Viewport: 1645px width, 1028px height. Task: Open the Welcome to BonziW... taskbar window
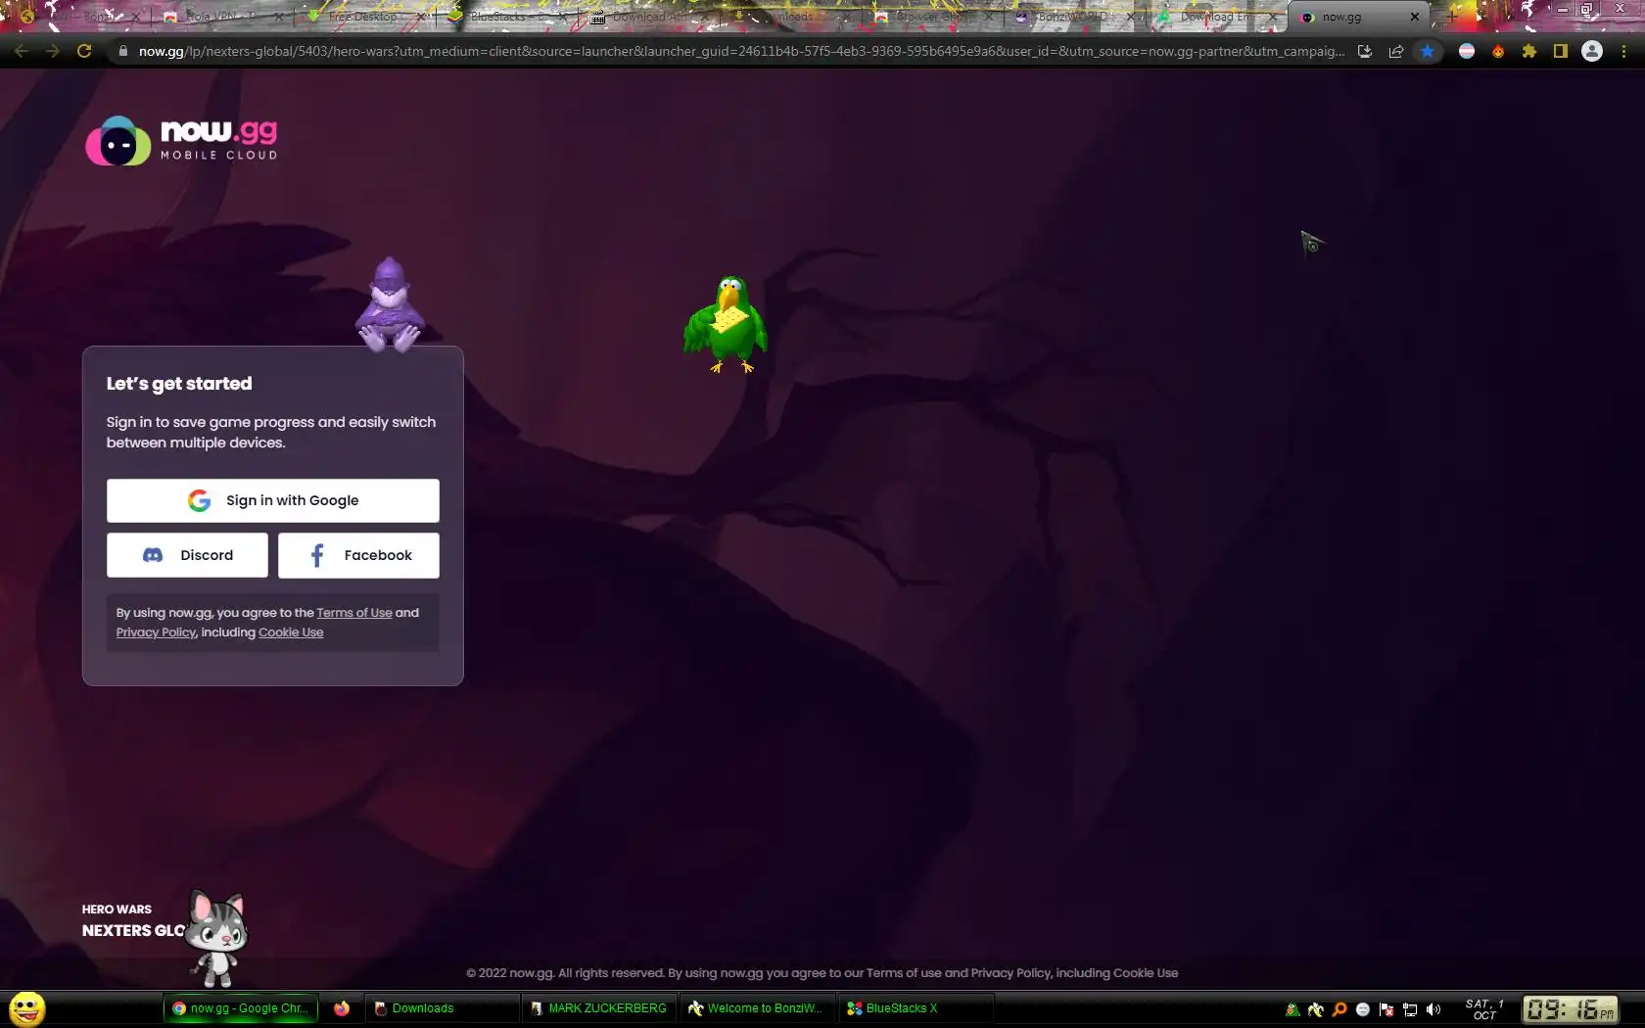[x=758, y=1008]
